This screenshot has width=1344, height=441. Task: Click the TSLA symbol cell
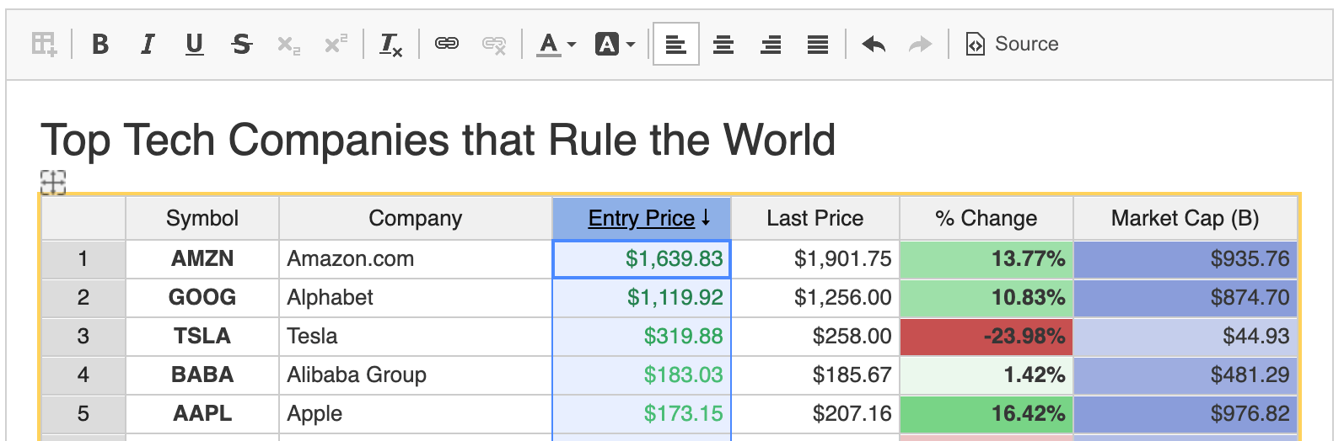coord(202,337)
